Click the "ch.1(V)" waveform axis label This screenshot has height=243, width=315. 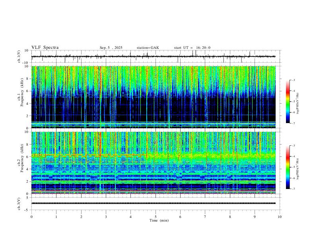coord(19,56)
